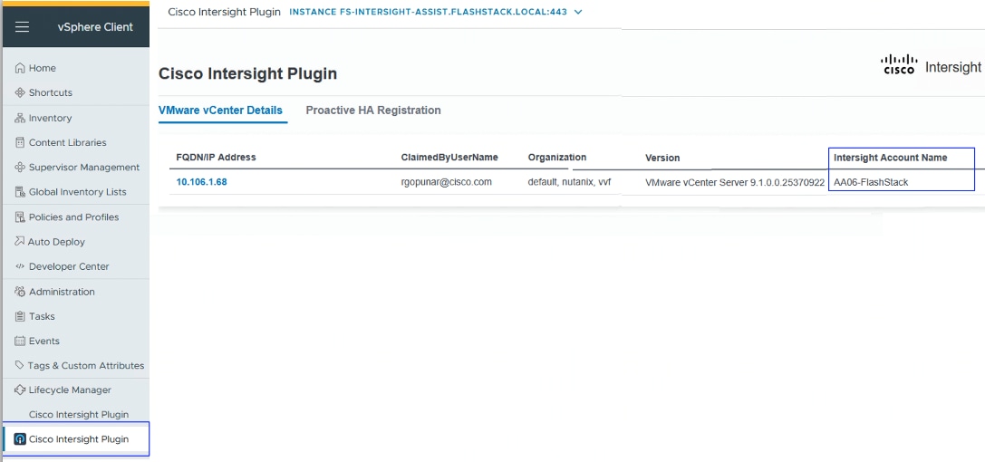Viewport: 985px width, 462px height.
Task: Click the ClaimedByUserName column header
Action: (x=449, y=158)
